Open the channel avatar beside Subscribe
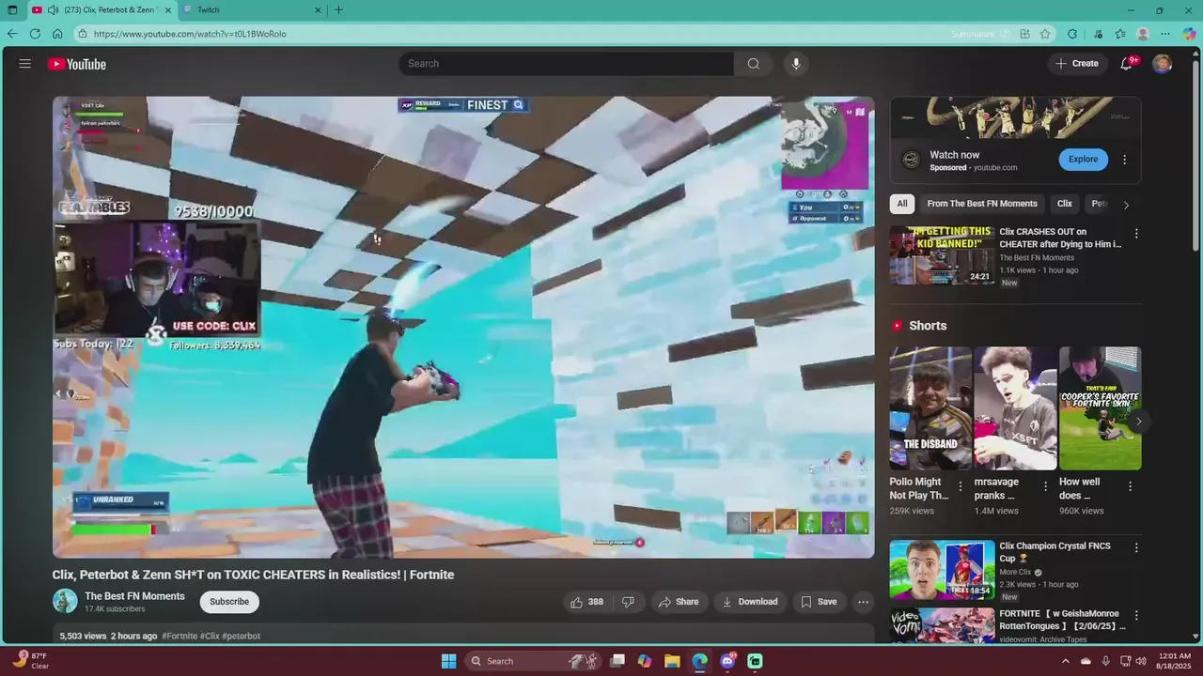Image resolution: width=1203 pixels, height=676 pixels. 65,602
